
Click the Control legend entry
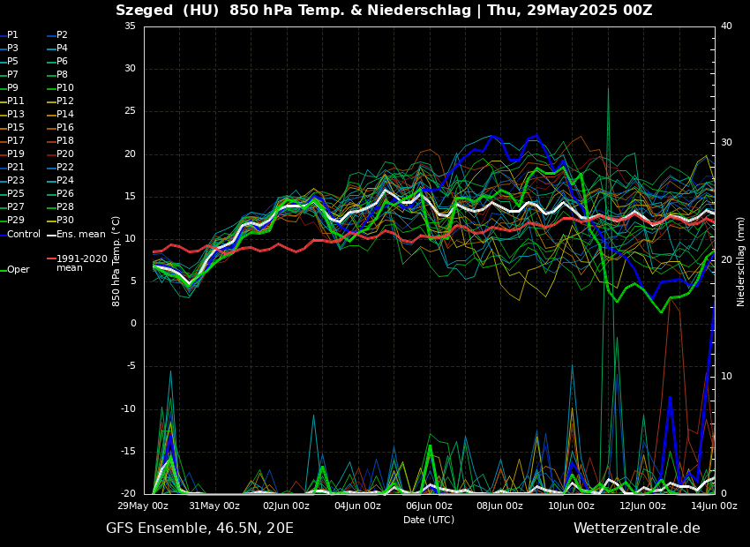coord(24,234)
